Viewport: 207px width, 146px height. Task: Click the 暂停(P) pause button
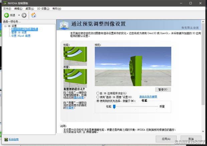(163, 89)
